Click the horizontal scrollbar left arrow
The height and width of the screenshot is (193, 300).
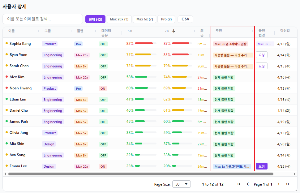(5, 174)
